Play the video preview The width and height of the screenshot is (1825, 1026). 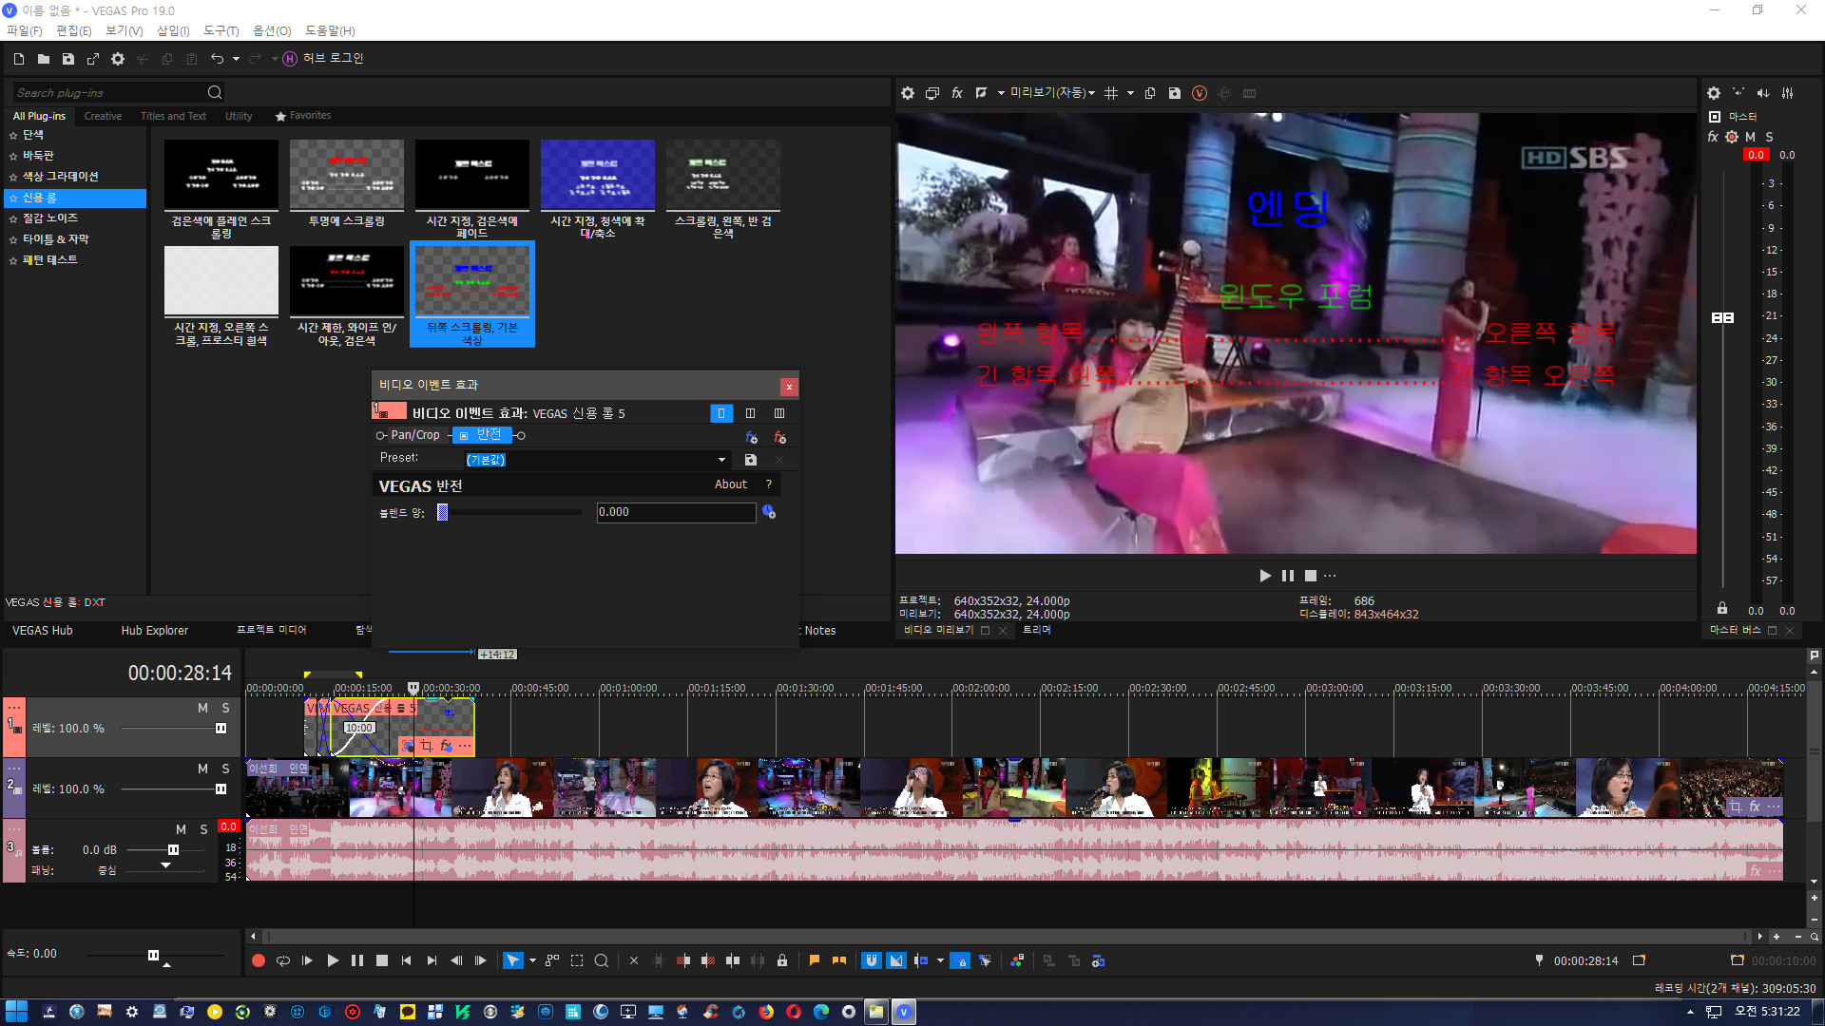click(1265, 576)
